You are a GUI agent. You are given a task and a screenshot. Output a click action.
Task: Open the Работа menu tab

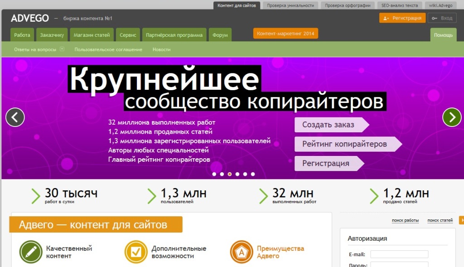click(22, 35)
